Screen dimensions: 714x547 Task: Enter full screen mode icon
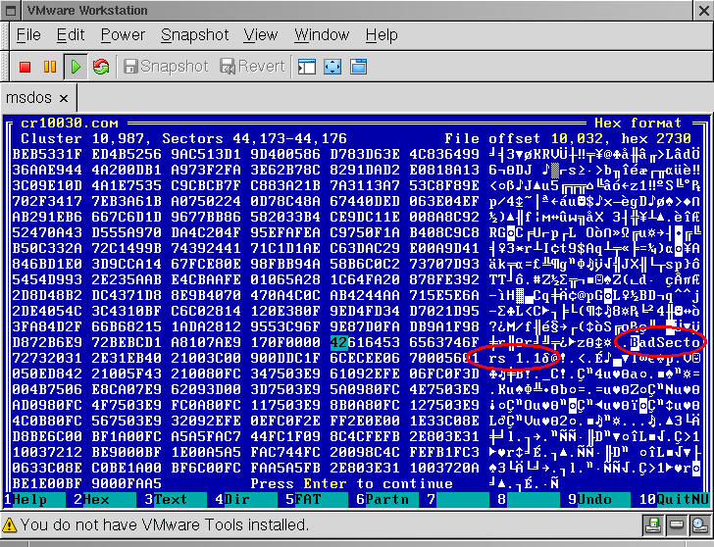click(332, 67)
